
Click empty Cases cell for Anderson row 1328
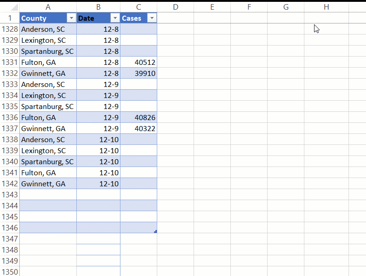pos(139,29)
